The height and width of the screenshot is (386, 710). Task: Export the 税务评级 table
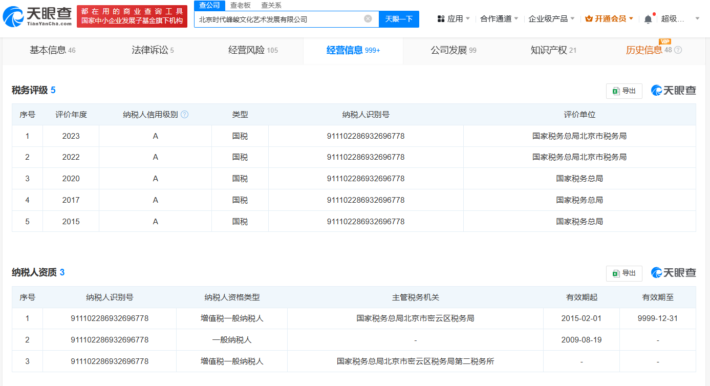(x=624, y=91)
